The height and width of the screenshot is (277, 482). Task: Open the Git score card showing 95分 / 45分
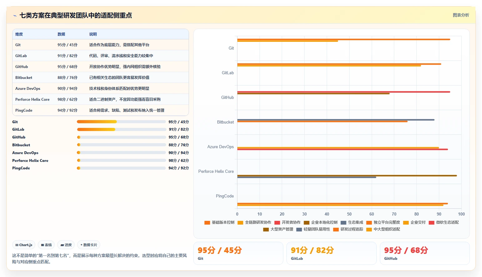click(238, 253)
